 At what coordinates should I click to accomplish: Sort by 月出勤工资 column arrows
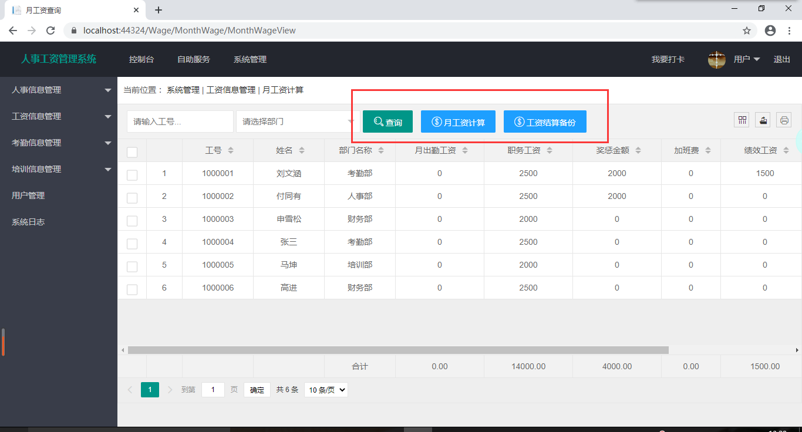click(x=465, y=150)
